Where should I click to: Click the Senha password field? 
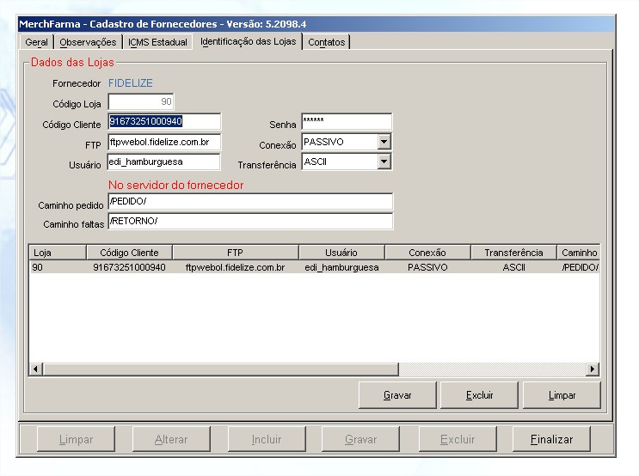(x=346, y=122)
